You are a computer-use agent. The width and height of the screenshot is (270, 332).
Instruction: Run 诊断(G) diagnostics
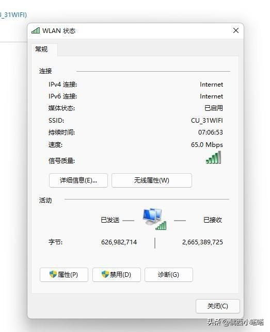[169, 275]
